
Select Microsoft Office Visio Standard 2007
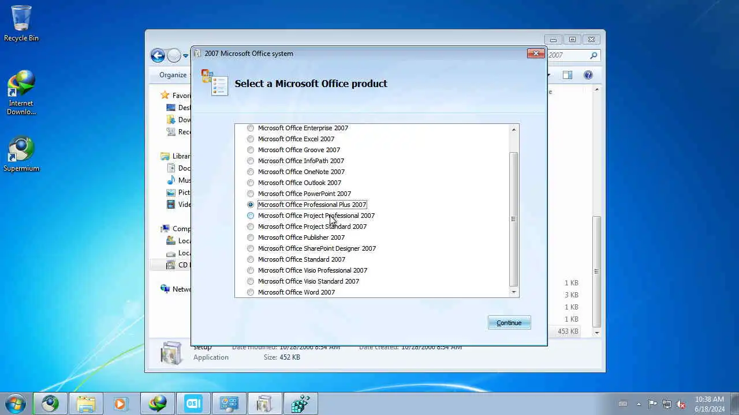(x=251, y=281)
